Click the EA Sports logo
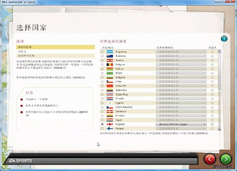Screen dimensions: 237x171 [x=21, y=161]
